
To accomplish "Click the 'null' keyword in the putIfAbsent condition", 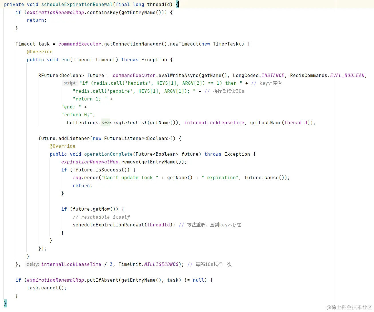I will pos(199,280).
